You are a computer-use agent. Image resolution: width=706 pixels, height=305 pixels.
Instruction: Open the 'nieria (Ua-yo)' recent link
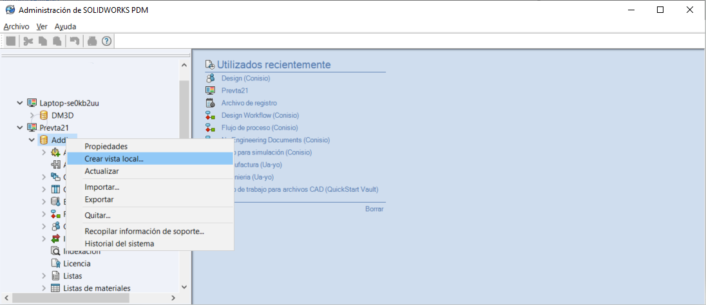(254, 177)
